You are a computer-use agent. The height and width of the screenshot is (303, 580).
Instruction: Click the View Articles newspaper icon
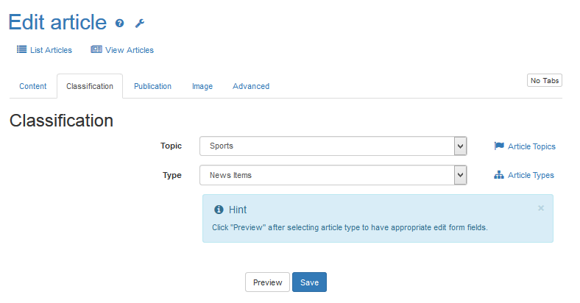point(96,50)
